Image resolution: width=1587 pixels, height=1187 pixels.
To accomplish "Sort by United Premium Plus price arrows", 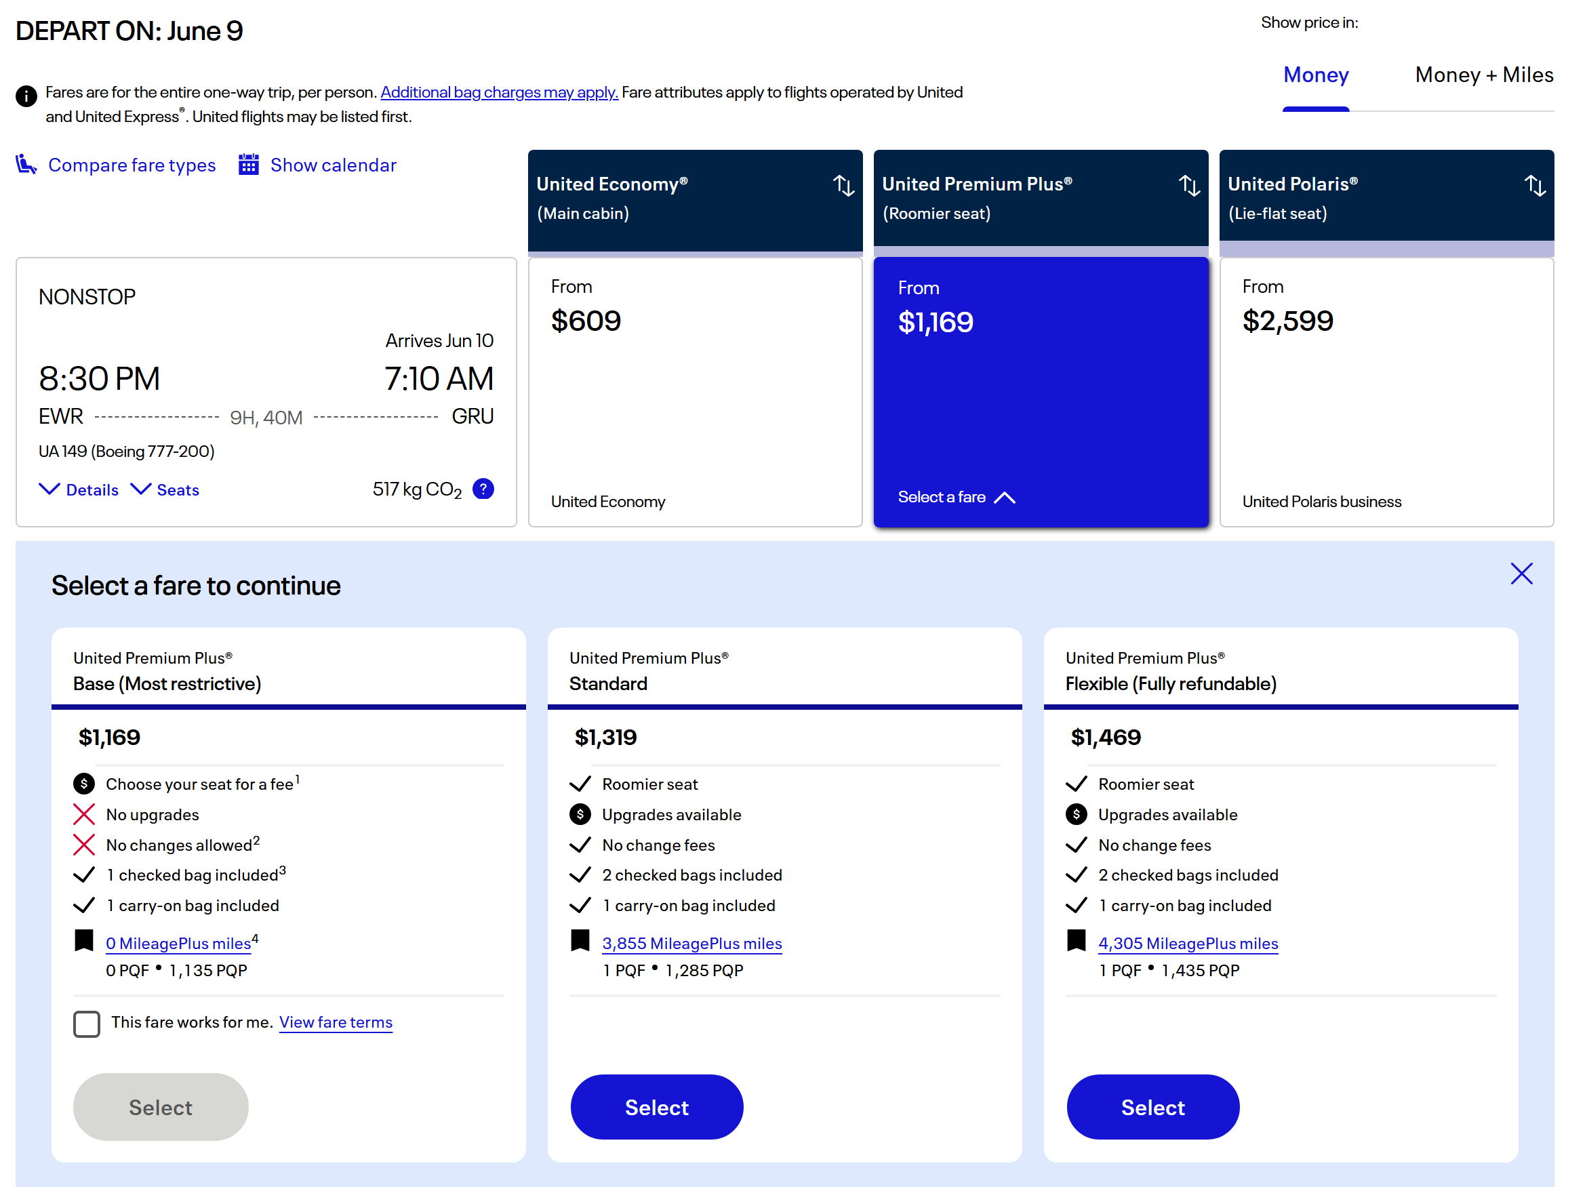I will coord(1189,186).
